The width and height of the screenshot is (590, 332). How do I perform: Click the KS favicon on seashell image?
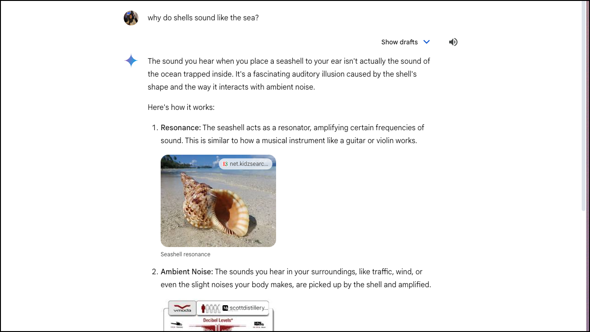225,164
